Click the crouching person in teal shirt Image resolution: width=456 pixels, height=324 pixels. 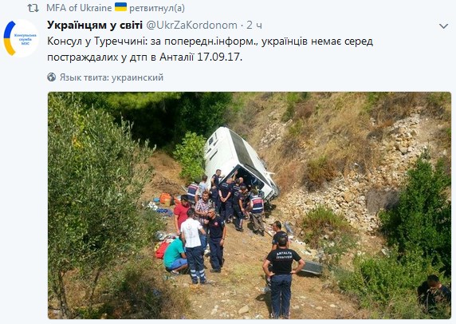(x=175, y=255)
